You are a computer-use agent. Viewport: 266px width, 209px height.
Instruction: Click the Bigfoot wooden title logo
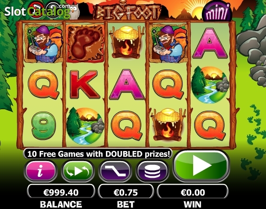127,12
